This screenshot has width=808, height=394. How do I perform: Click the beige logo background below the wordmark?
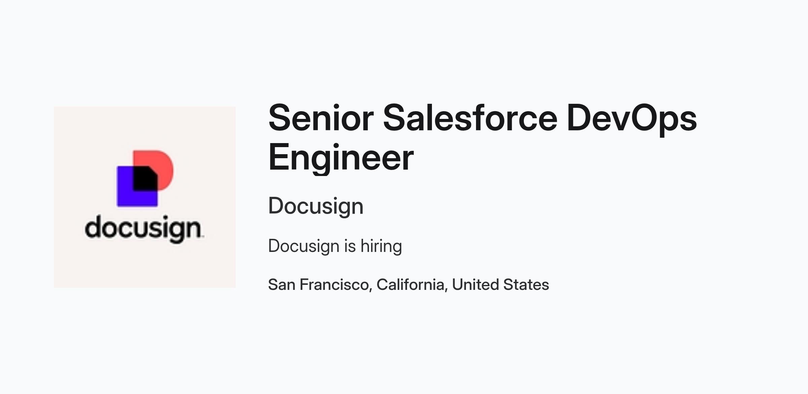click(x=145, y=265)
